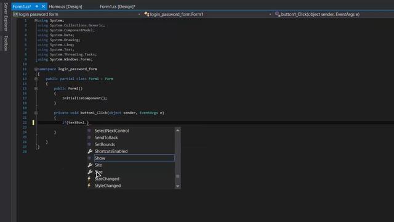
Task: Click the IntelliSense scrollbar thumb
Action: click(x=178, y=176)
